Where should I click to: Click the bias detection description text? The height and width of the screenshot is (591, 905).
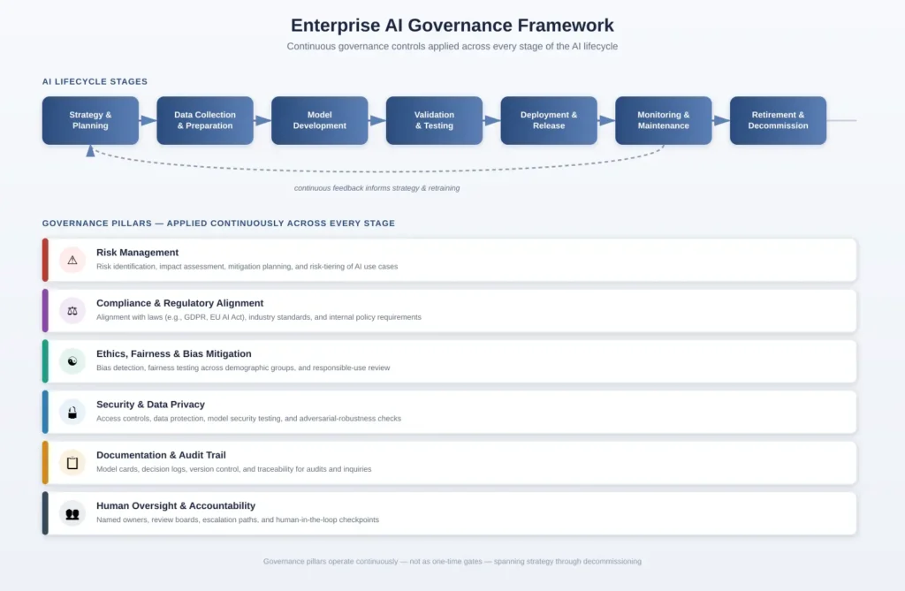point(243,367)
